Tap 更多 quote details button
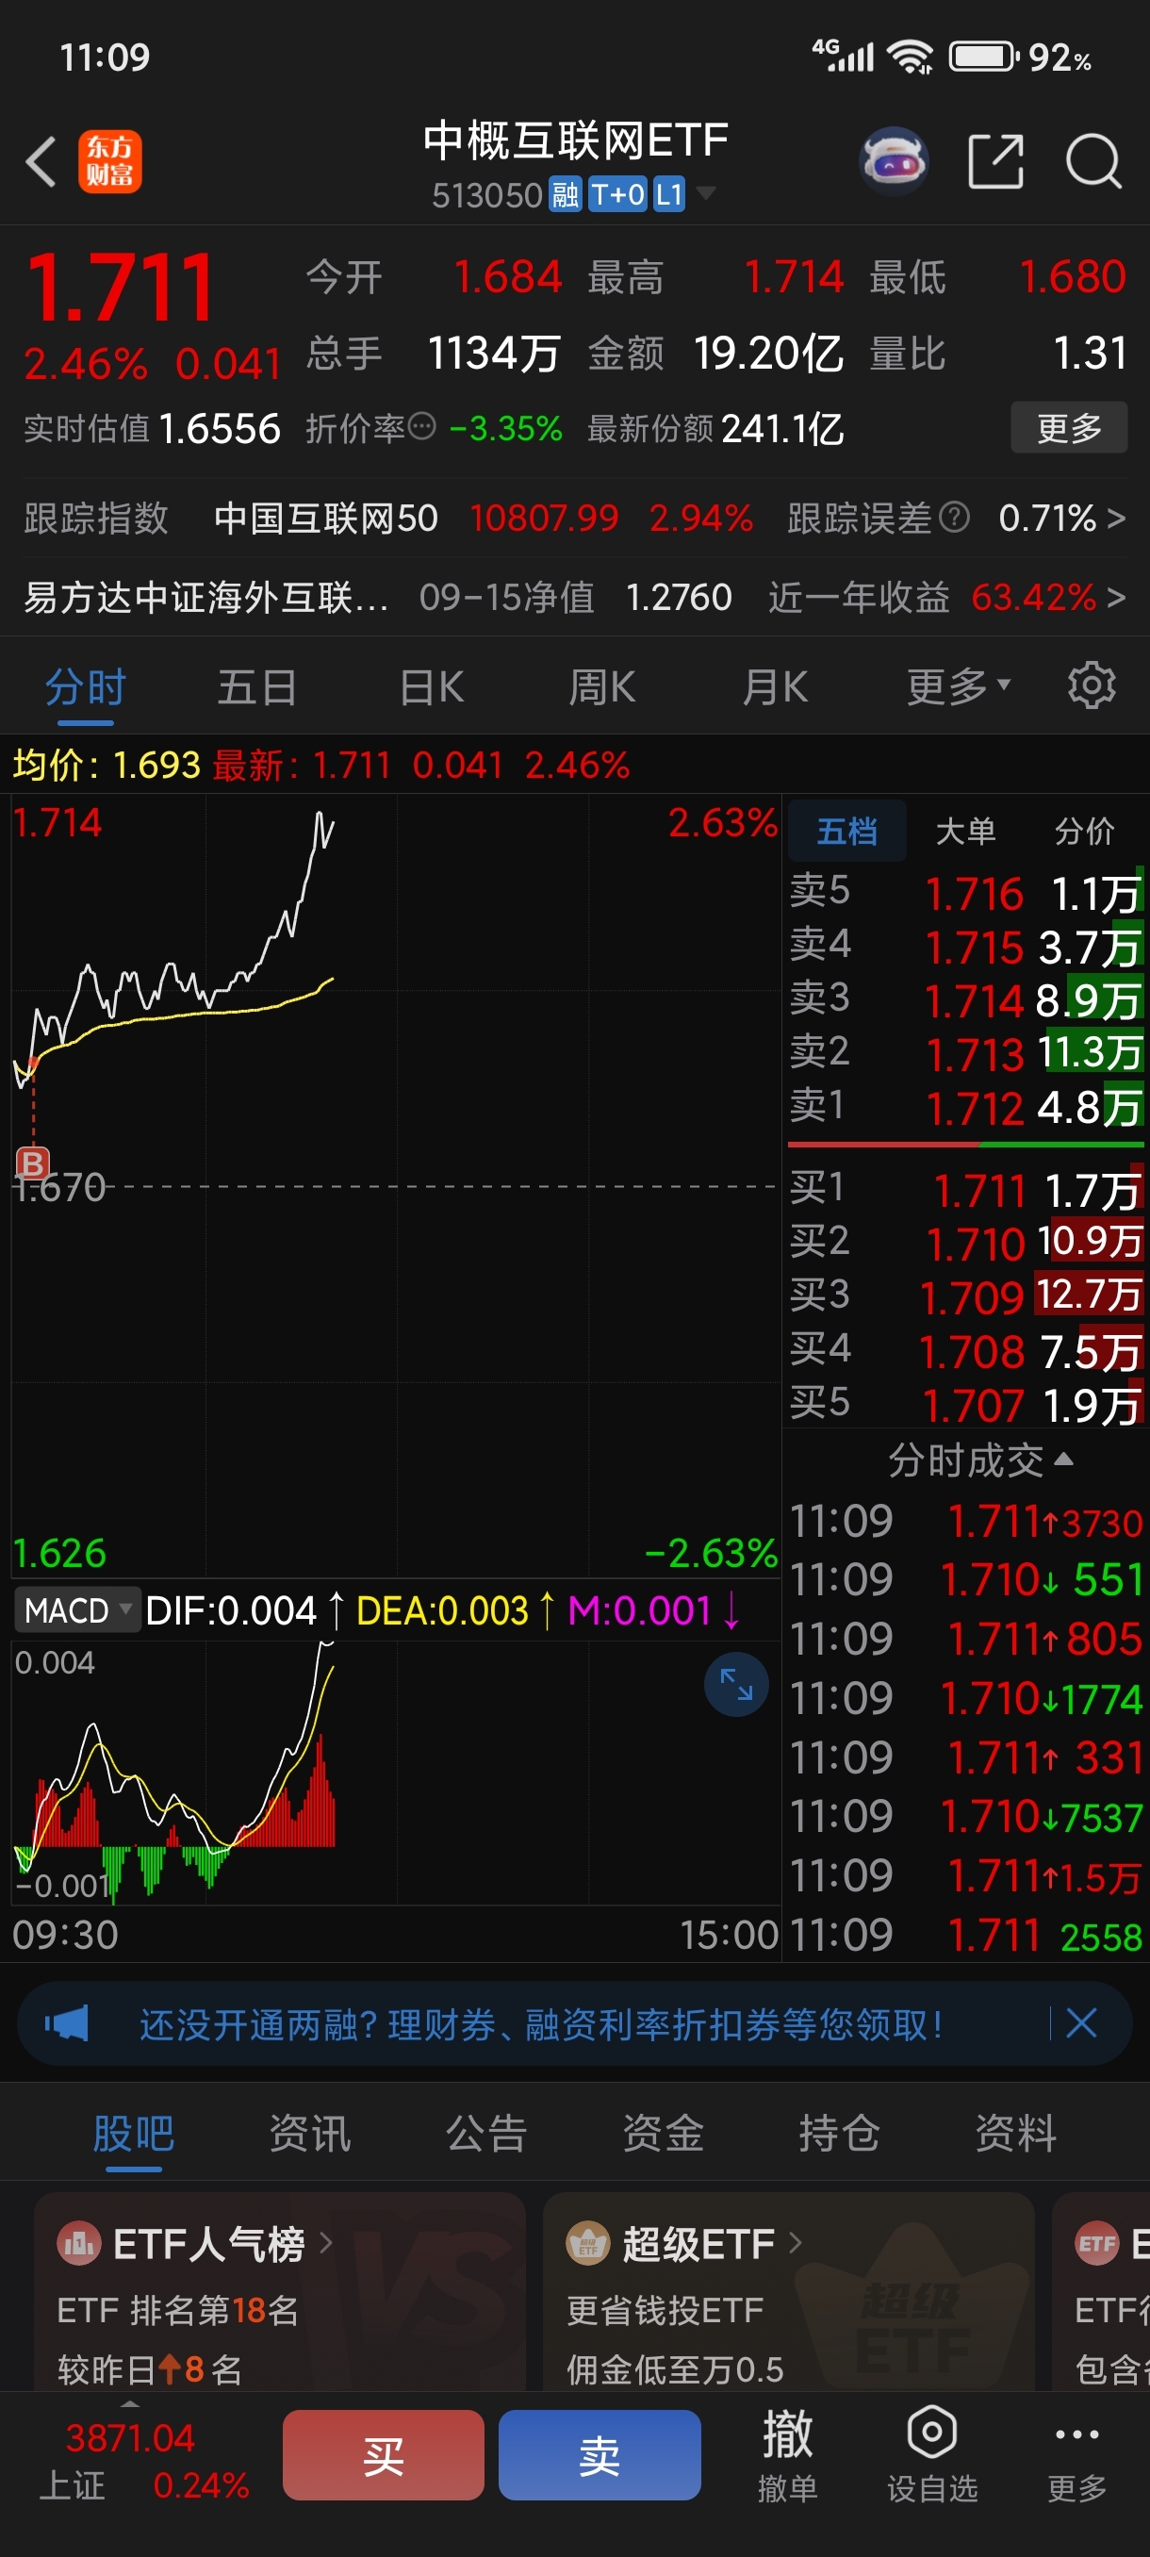This screenshot has height=2557, width=1150. pos(1069,427)
